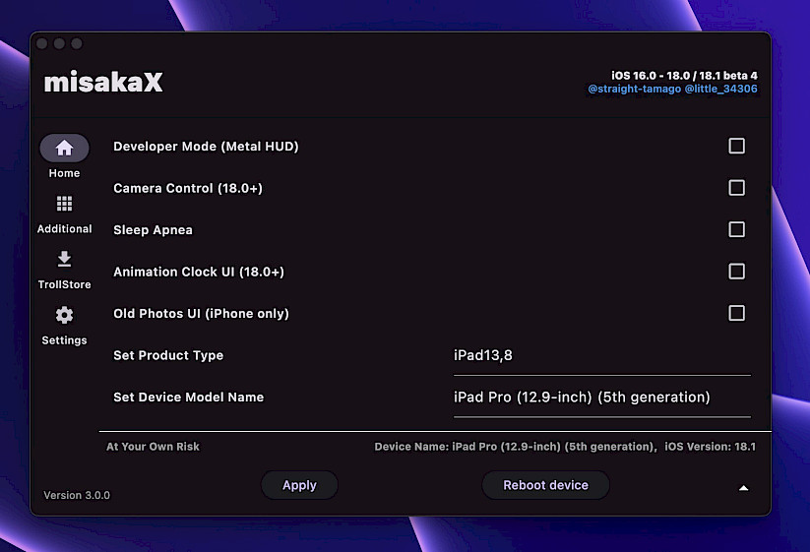Click the Set Device Model Name label
This screenshot has height=552, width=810.
click(189, 398)
